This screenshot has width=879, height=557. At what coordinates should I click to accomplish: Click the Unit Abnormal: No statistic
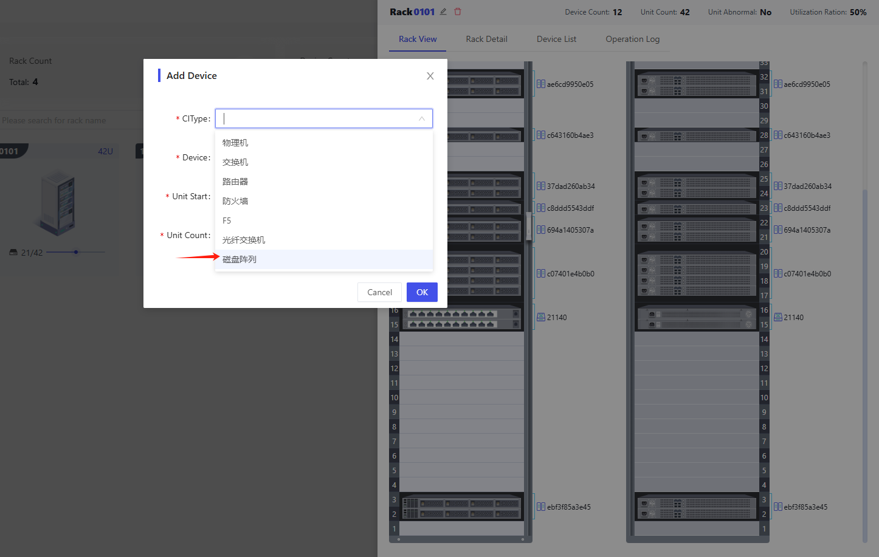pos(739,12)
